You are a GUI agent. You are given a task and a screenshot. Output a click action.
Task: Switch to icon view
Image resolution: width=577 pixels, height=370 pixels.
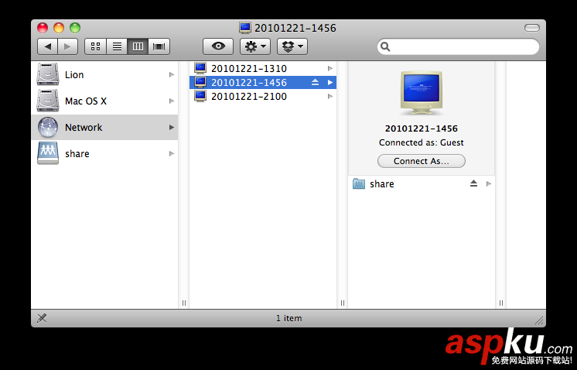pos(95,46)
